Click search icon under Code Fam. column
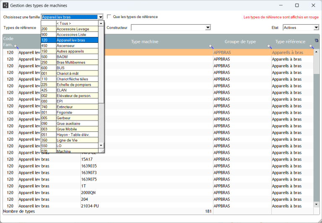Viewport: 322px width, 223px height. click(16, 47)
